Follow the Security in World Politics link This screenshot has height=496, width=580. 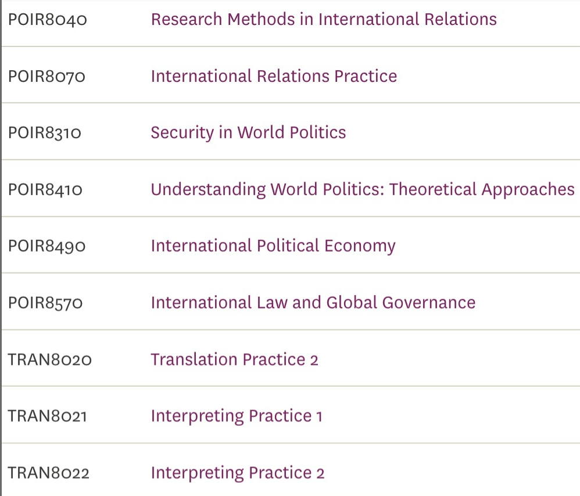pyautogui.click(x=248, y=132)
